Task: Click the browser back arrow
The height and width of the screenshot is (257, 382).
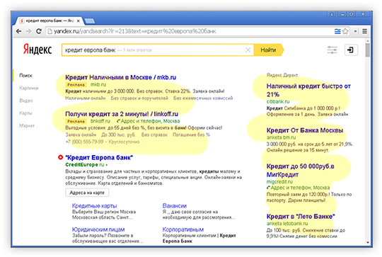Action: click(x=18, y=31)
